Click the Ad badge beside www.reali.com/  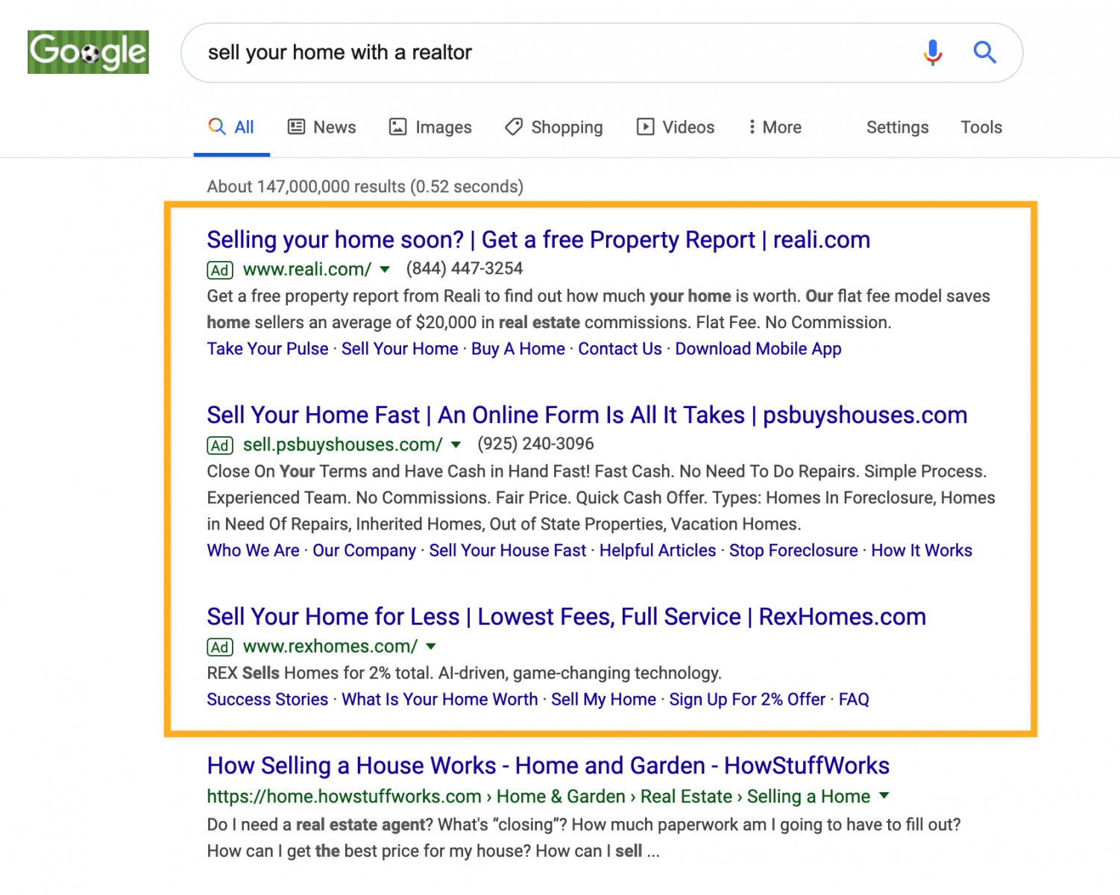(x=220, y=270)
